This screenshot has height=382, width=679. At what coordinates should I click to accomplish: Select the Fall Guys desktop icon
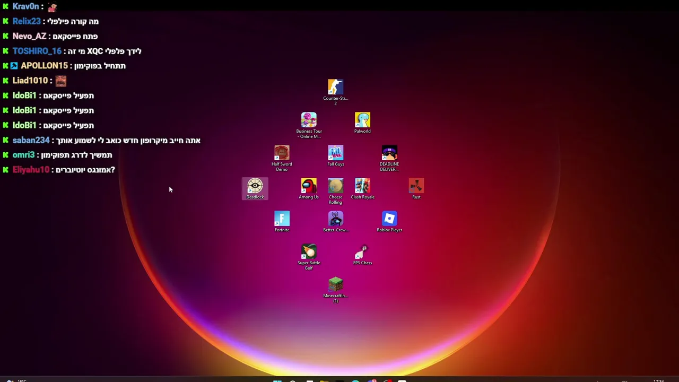(x=335, y=155)
